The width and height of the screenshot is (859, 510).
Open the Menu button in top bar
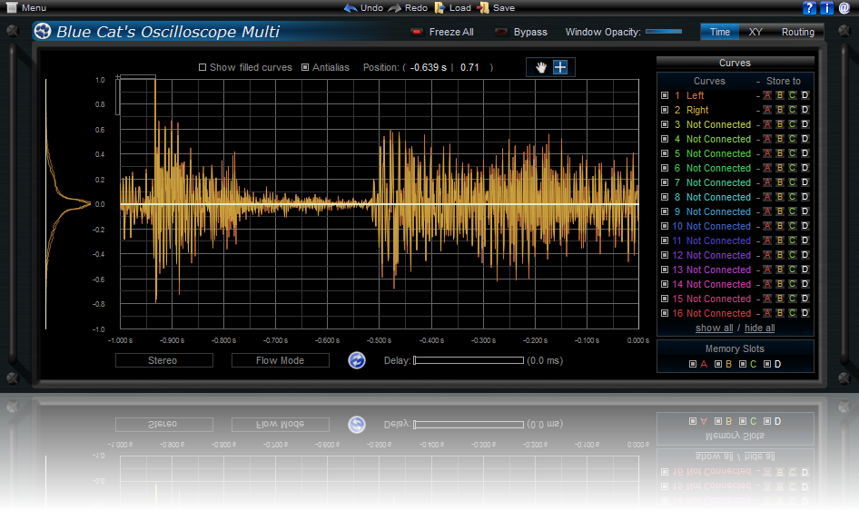[x=25, y=7]
